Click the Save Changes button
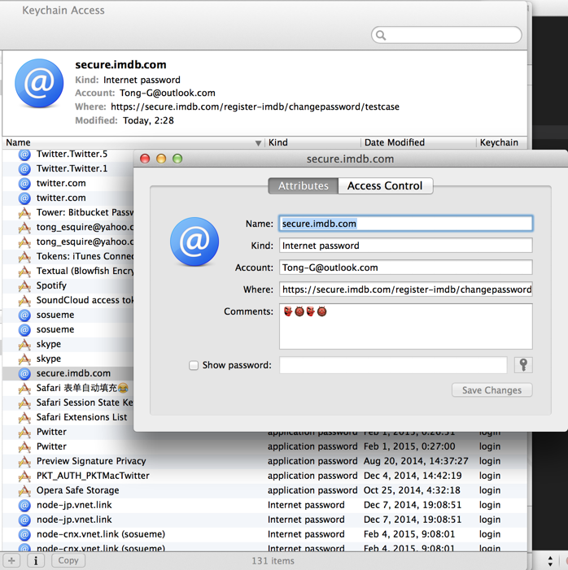The width and height of the screenshot is (568, 570). click(x=492, y=390)
